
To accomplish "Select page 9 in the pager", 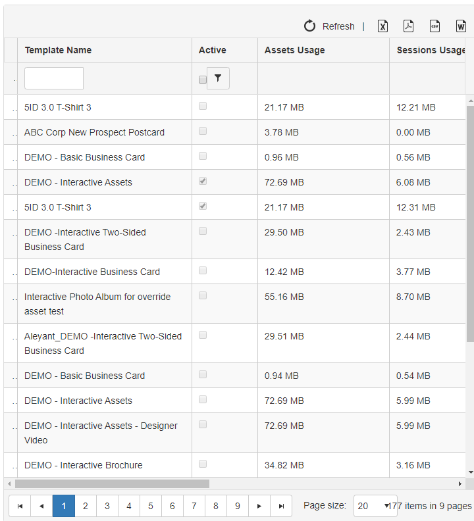I will [x=238, y=506].
